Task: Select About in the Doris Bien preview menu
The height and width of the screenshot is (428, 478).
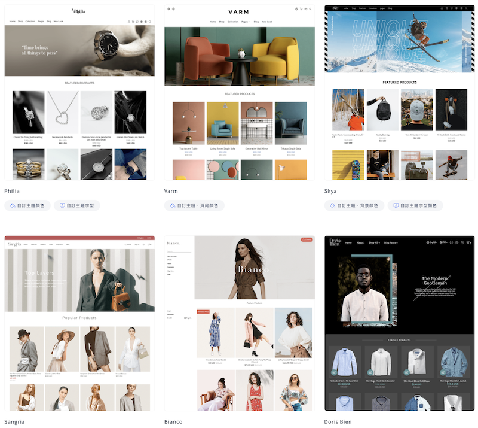Action: point(360,243)
